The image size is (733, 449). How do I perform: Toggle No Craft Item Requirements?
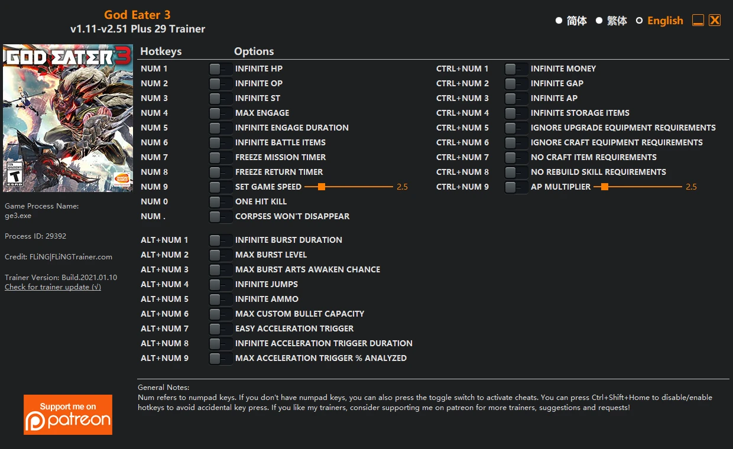516,158
